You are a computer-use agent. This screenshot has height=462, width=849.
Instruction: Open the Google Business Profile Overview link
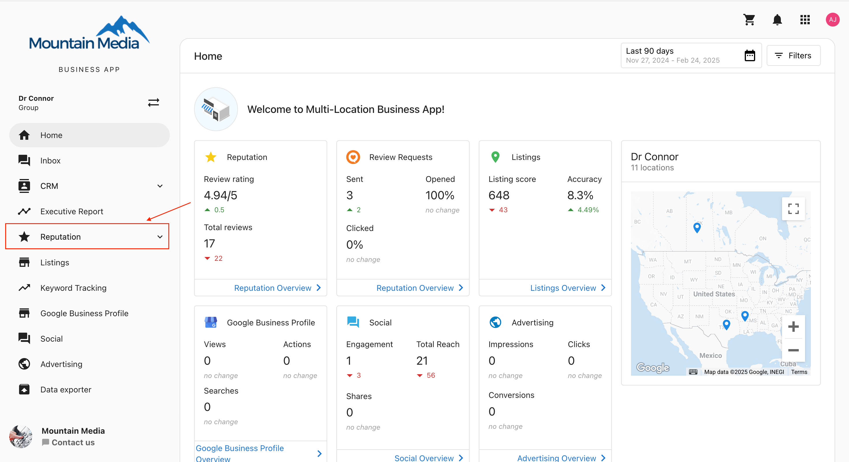(259, 453)
